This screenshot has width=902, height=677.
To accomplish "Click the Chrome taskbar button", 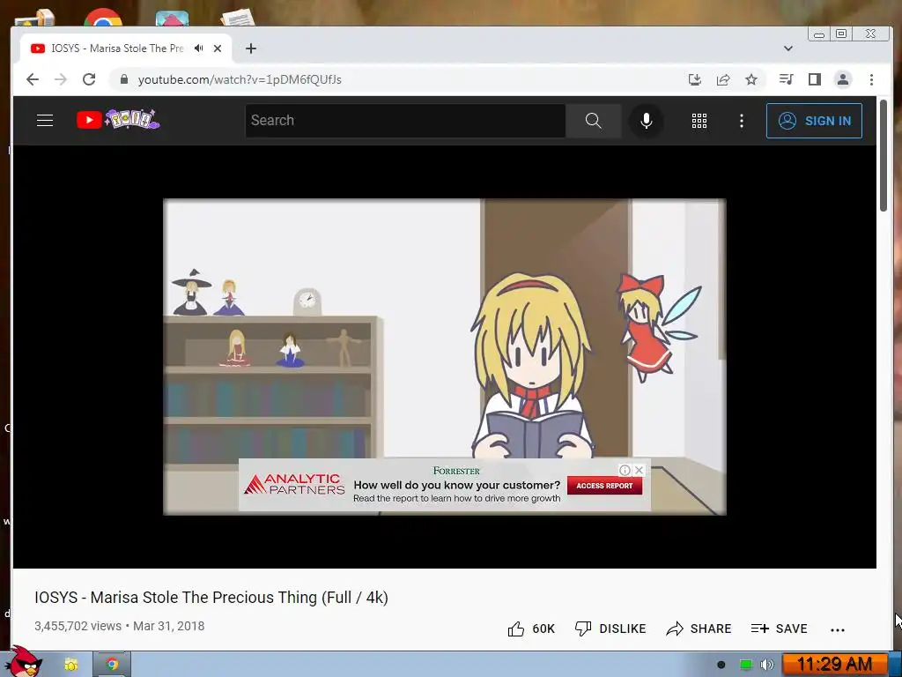I will click(112, 665).
